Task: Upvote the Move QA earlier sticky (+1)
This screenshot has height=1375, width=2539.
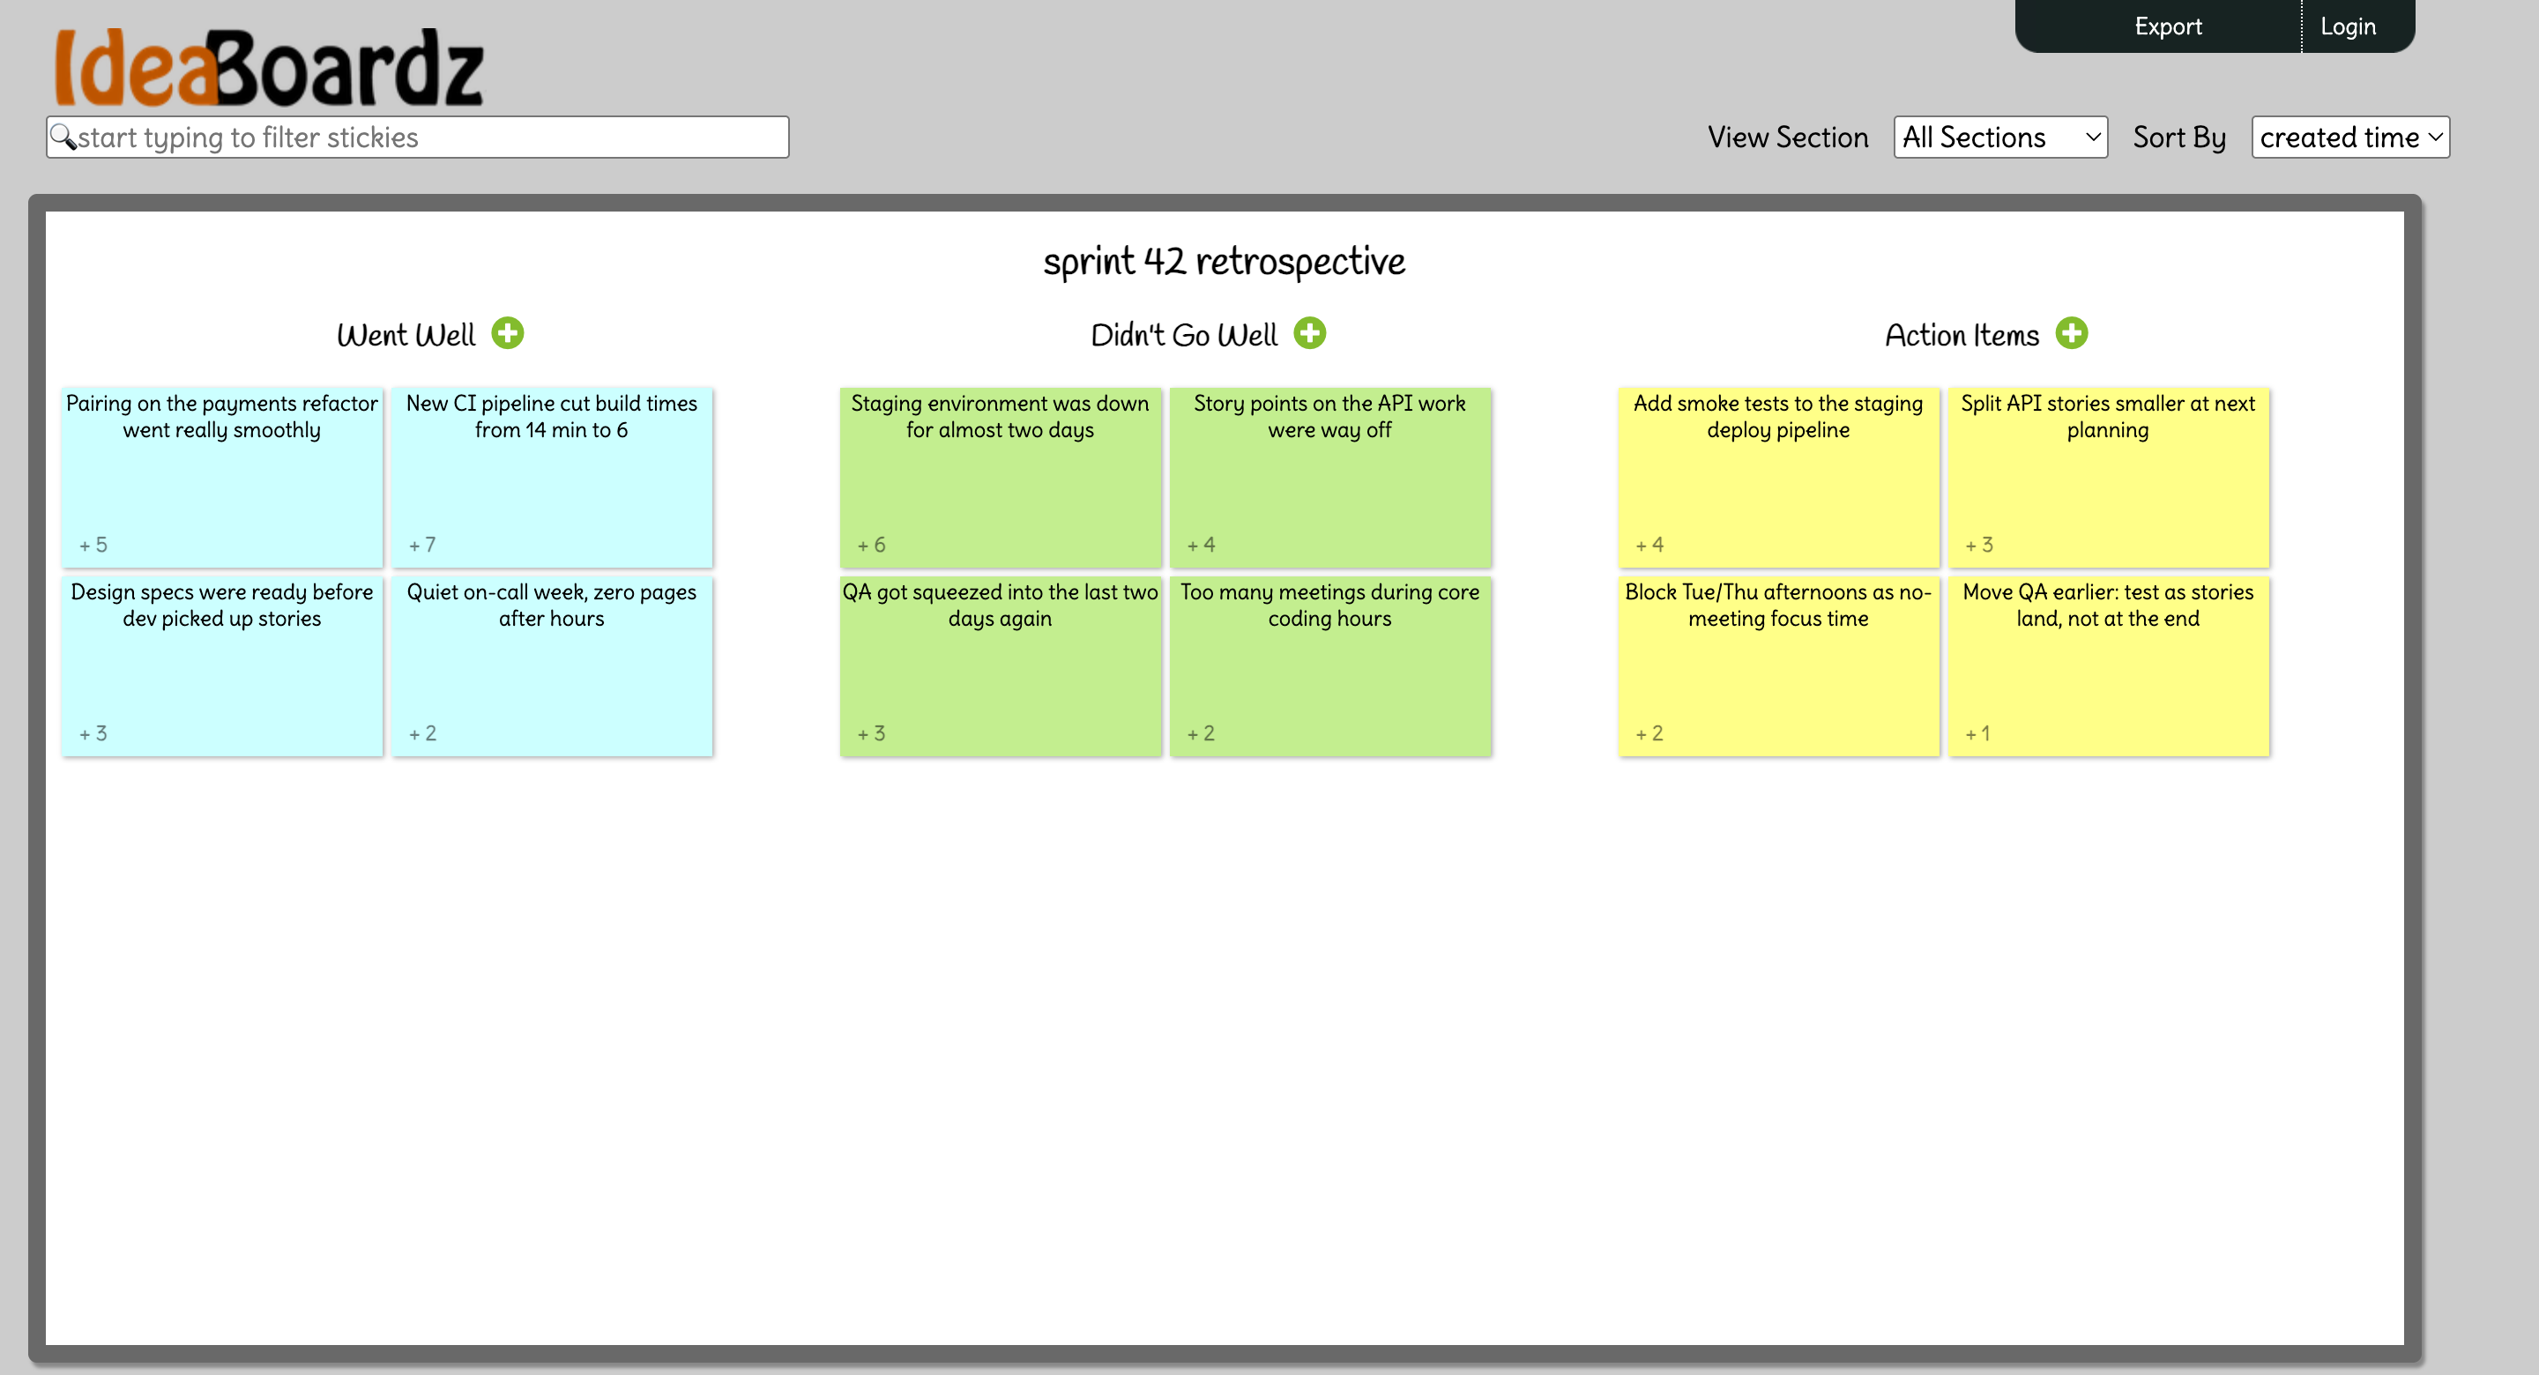Action: point(1978,733)
